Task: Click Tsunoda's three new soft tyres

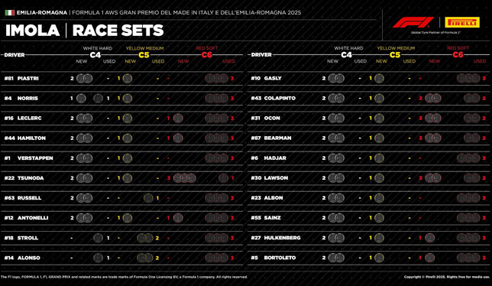Action: (x=185, y=178)
